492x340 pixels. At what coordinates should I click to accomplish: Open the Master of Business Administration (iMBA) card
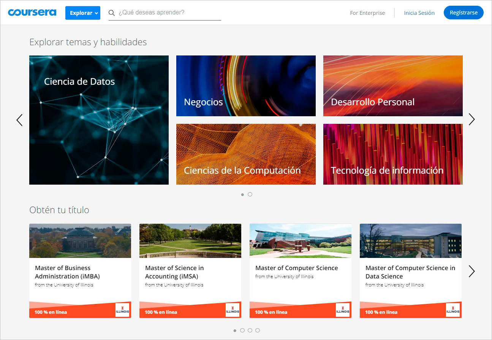click(x=80, y=271)
